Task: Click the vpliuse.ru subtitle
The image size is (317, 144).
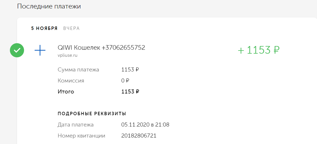Action: 68,55
